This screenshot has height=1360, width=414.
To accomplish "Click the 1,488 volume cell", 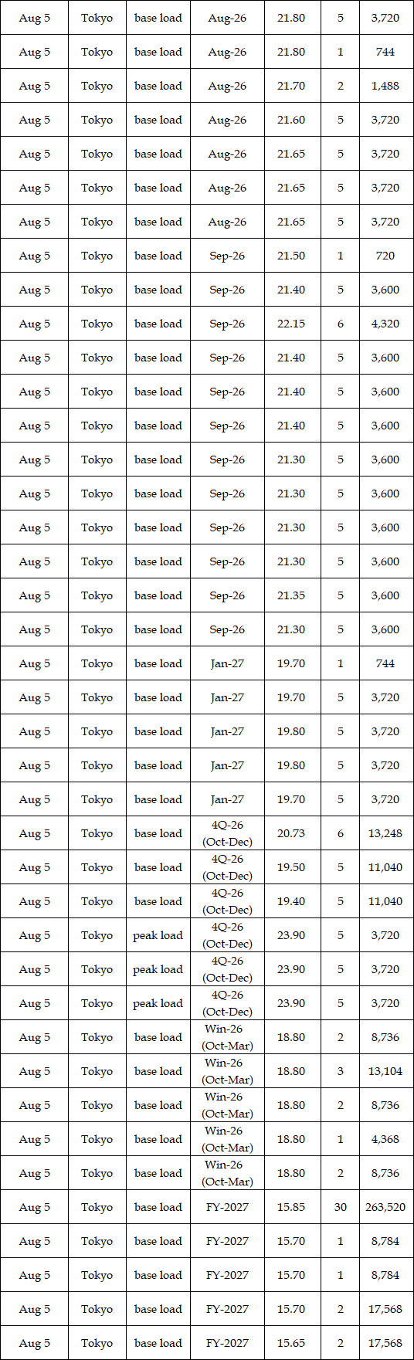I will (386, 86).
